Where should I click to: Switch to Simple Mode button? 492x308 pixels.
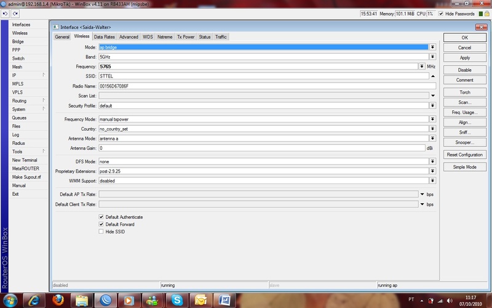[465, 167]
